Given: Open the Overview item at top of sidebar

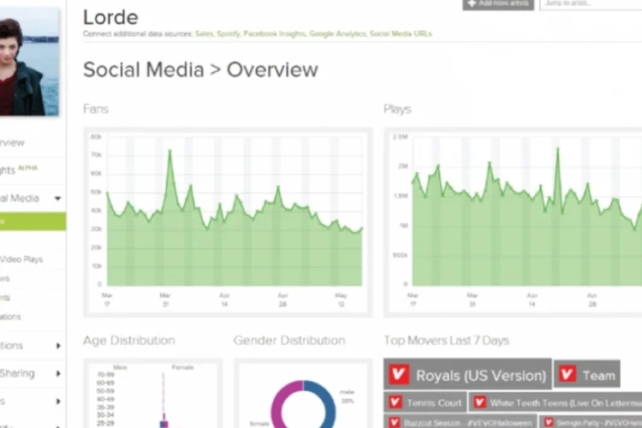Looking at the screenshot, I should coord(12,143).
